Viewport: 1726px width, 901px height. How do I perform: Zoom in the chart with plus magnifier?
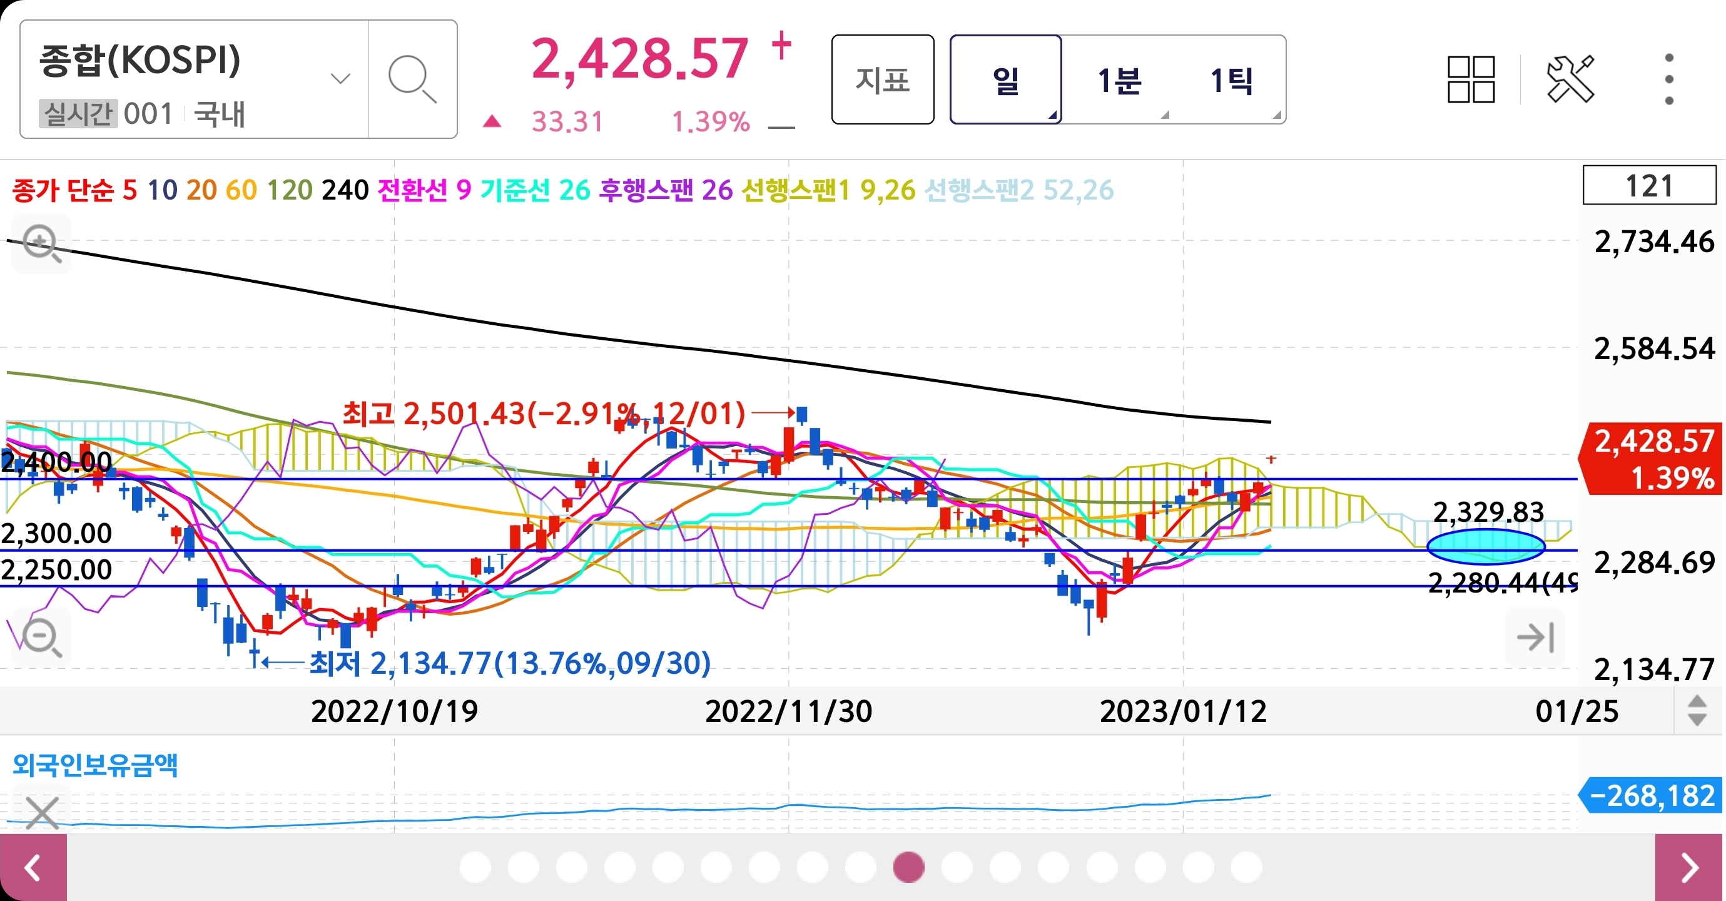pos(41,243)
